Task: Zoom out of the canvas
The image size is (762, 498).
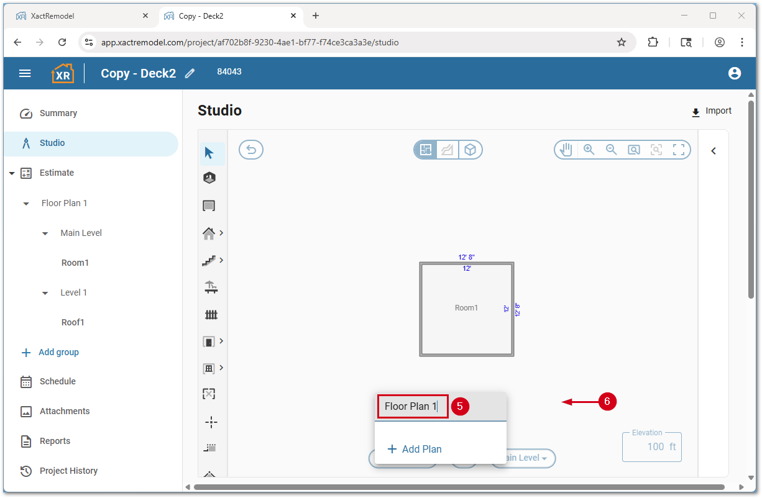Action: (611, 150)
